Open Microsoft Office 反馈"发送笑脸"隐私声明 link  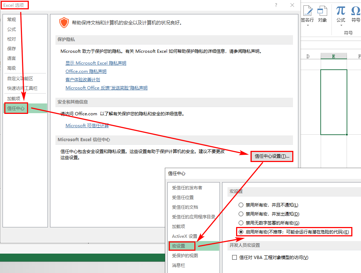(x=107, y=88)
